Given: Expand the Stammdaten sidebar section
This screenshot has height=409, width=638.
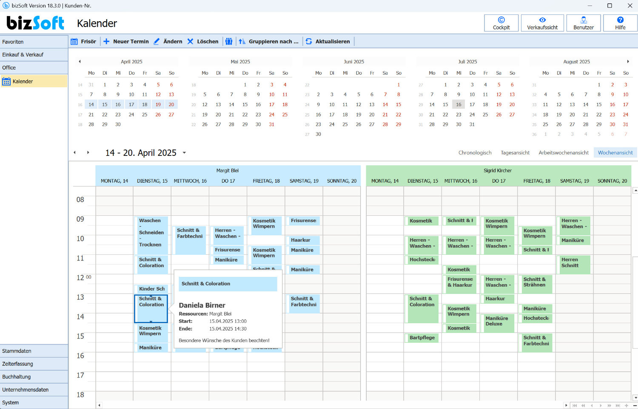Looking at the screenshot, I should point(34,351).
